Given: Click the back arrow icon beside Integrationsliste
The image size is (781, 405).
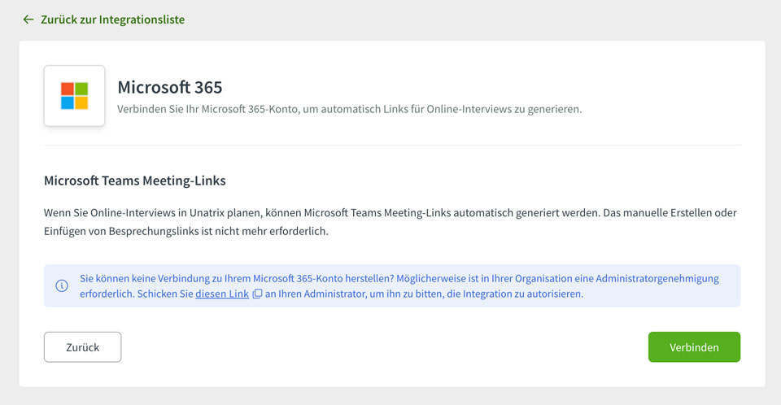Looking at the screenshot, I should point(28,20).
